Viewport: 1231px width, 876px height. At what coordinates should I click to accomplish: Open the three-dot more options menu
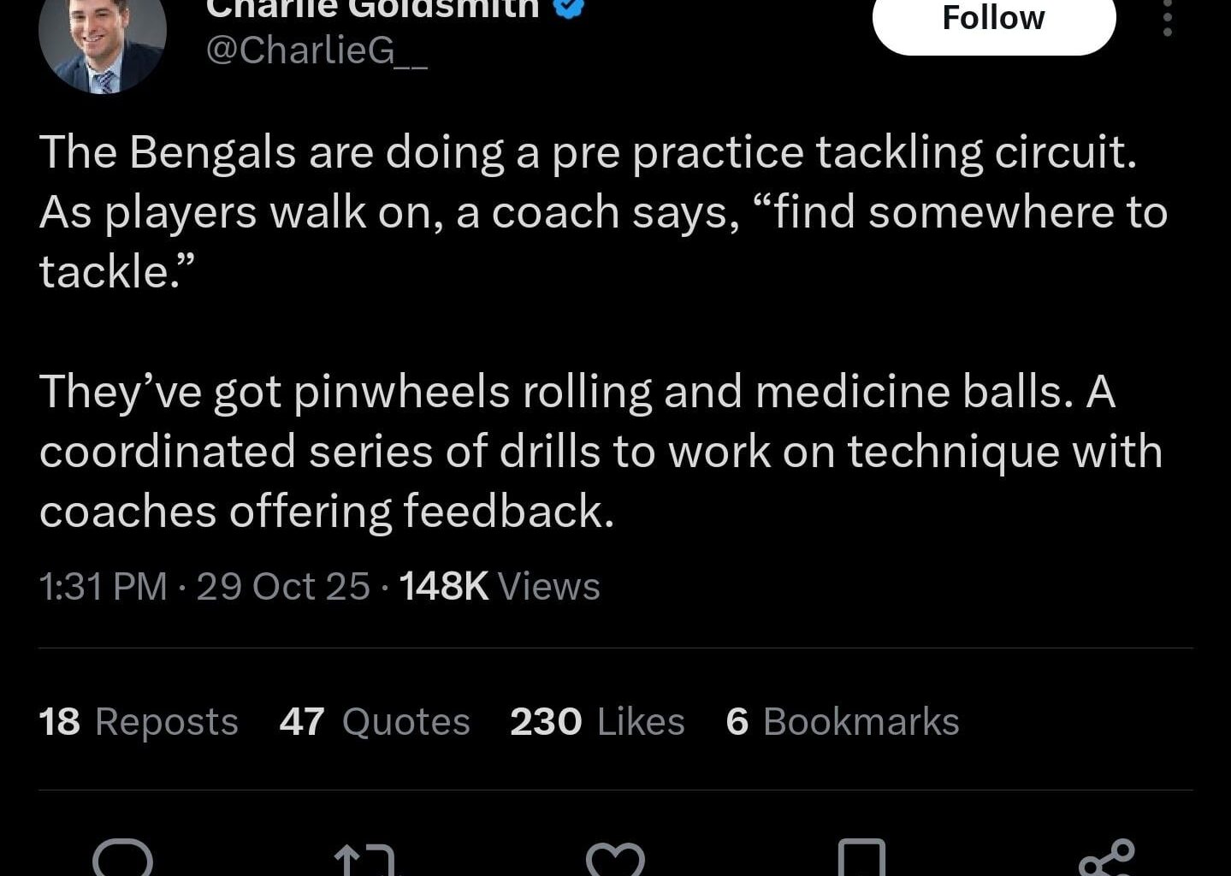coord(1167,18)
